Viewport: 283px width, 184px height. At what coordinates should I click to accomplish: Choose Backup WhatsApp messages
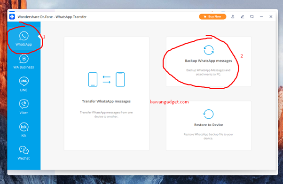pos(209,61)
